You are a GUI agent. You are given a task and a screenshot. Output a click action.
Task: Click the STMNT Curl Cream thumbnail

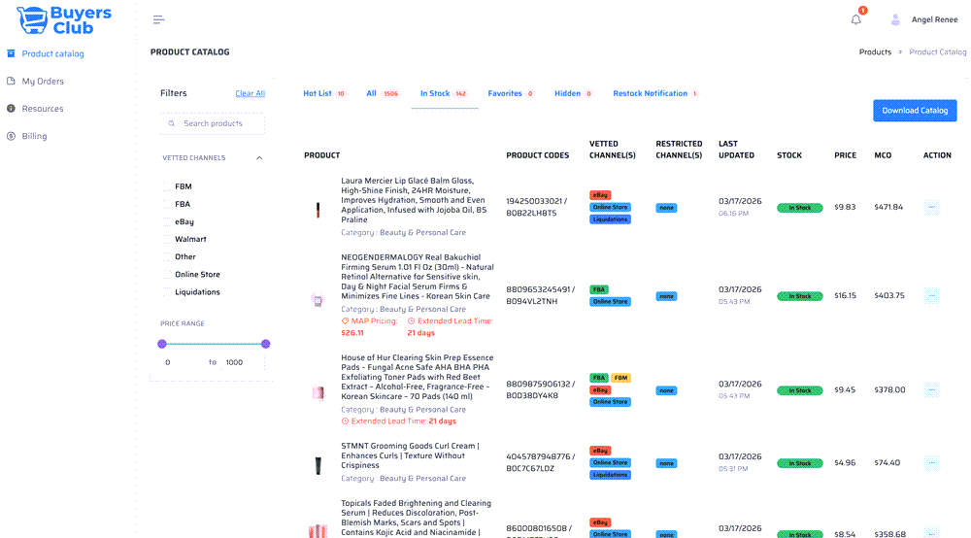(x=318, y=465)
